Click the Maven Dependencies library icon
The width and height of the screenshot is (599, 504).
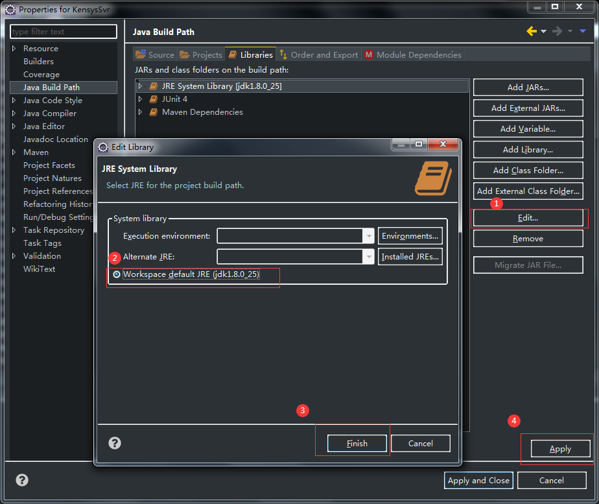pos(153,112)
